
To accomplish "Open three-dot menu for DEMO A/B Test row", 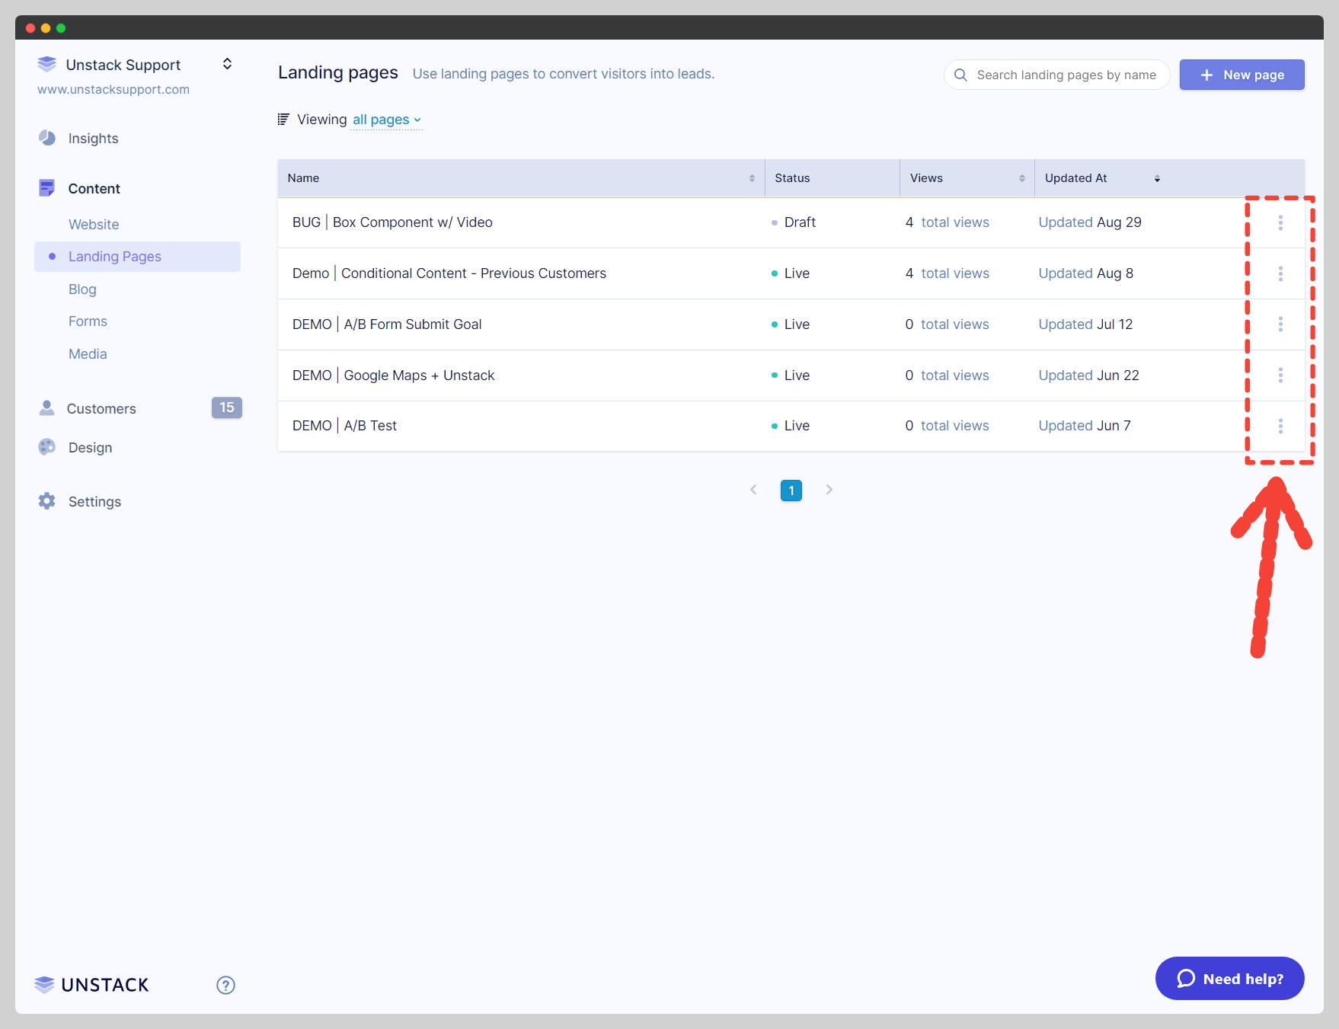I will 1280,426.
